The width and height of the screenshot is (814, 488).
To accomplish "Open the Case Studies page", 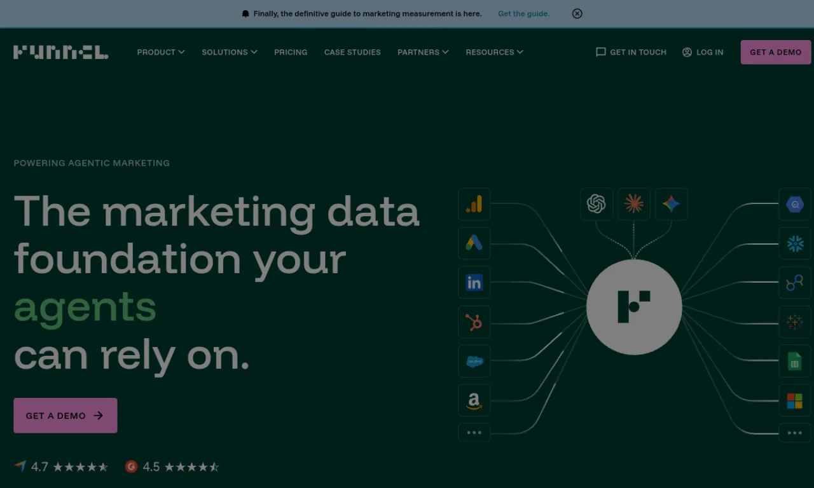I will [352, 52].
